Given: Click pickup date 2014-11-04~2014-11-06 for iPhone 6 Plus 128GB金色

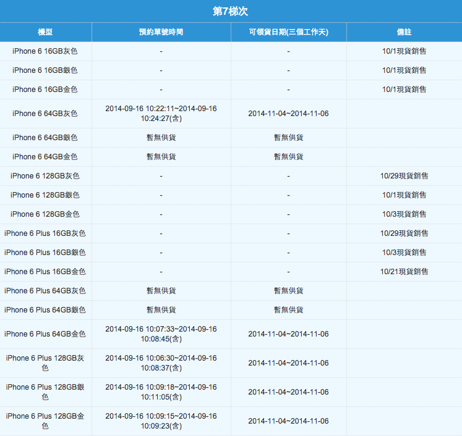Looking at the screenshot, I should click(x=288, y=421).
